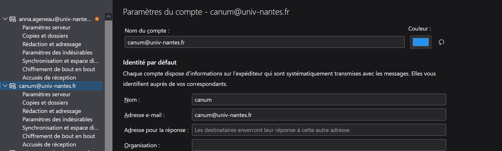Viewport: 502px width, 151px height.
Task: Click the Adresse e-mail field
Action: coord(318,115)
